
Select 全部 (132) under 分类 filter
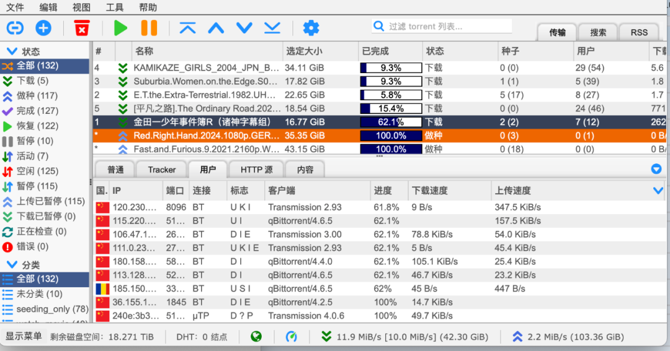click(45, 279)
